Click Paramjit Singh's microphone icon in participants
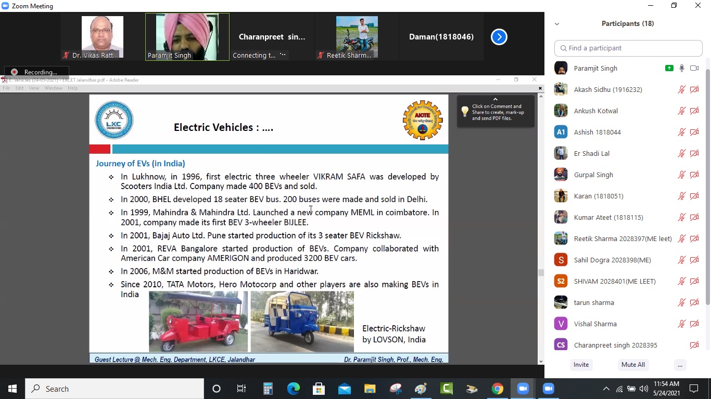Viewport: 711px width, 399px height. [681, 68]
